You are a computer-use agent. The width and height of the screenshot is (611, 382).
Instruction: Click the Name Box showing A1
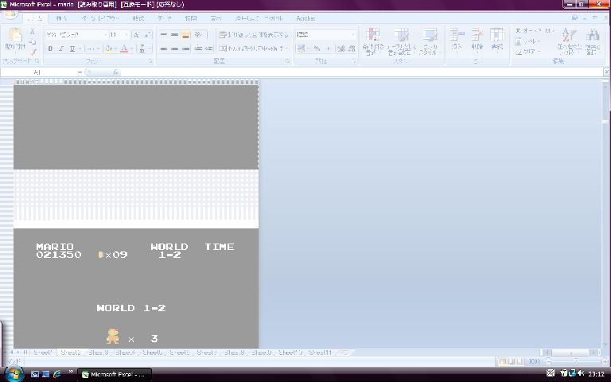pyautogui.click(x=41, y=72)
